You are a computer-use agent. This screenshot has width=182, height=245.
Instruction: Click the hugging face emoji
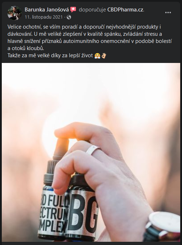97,56
